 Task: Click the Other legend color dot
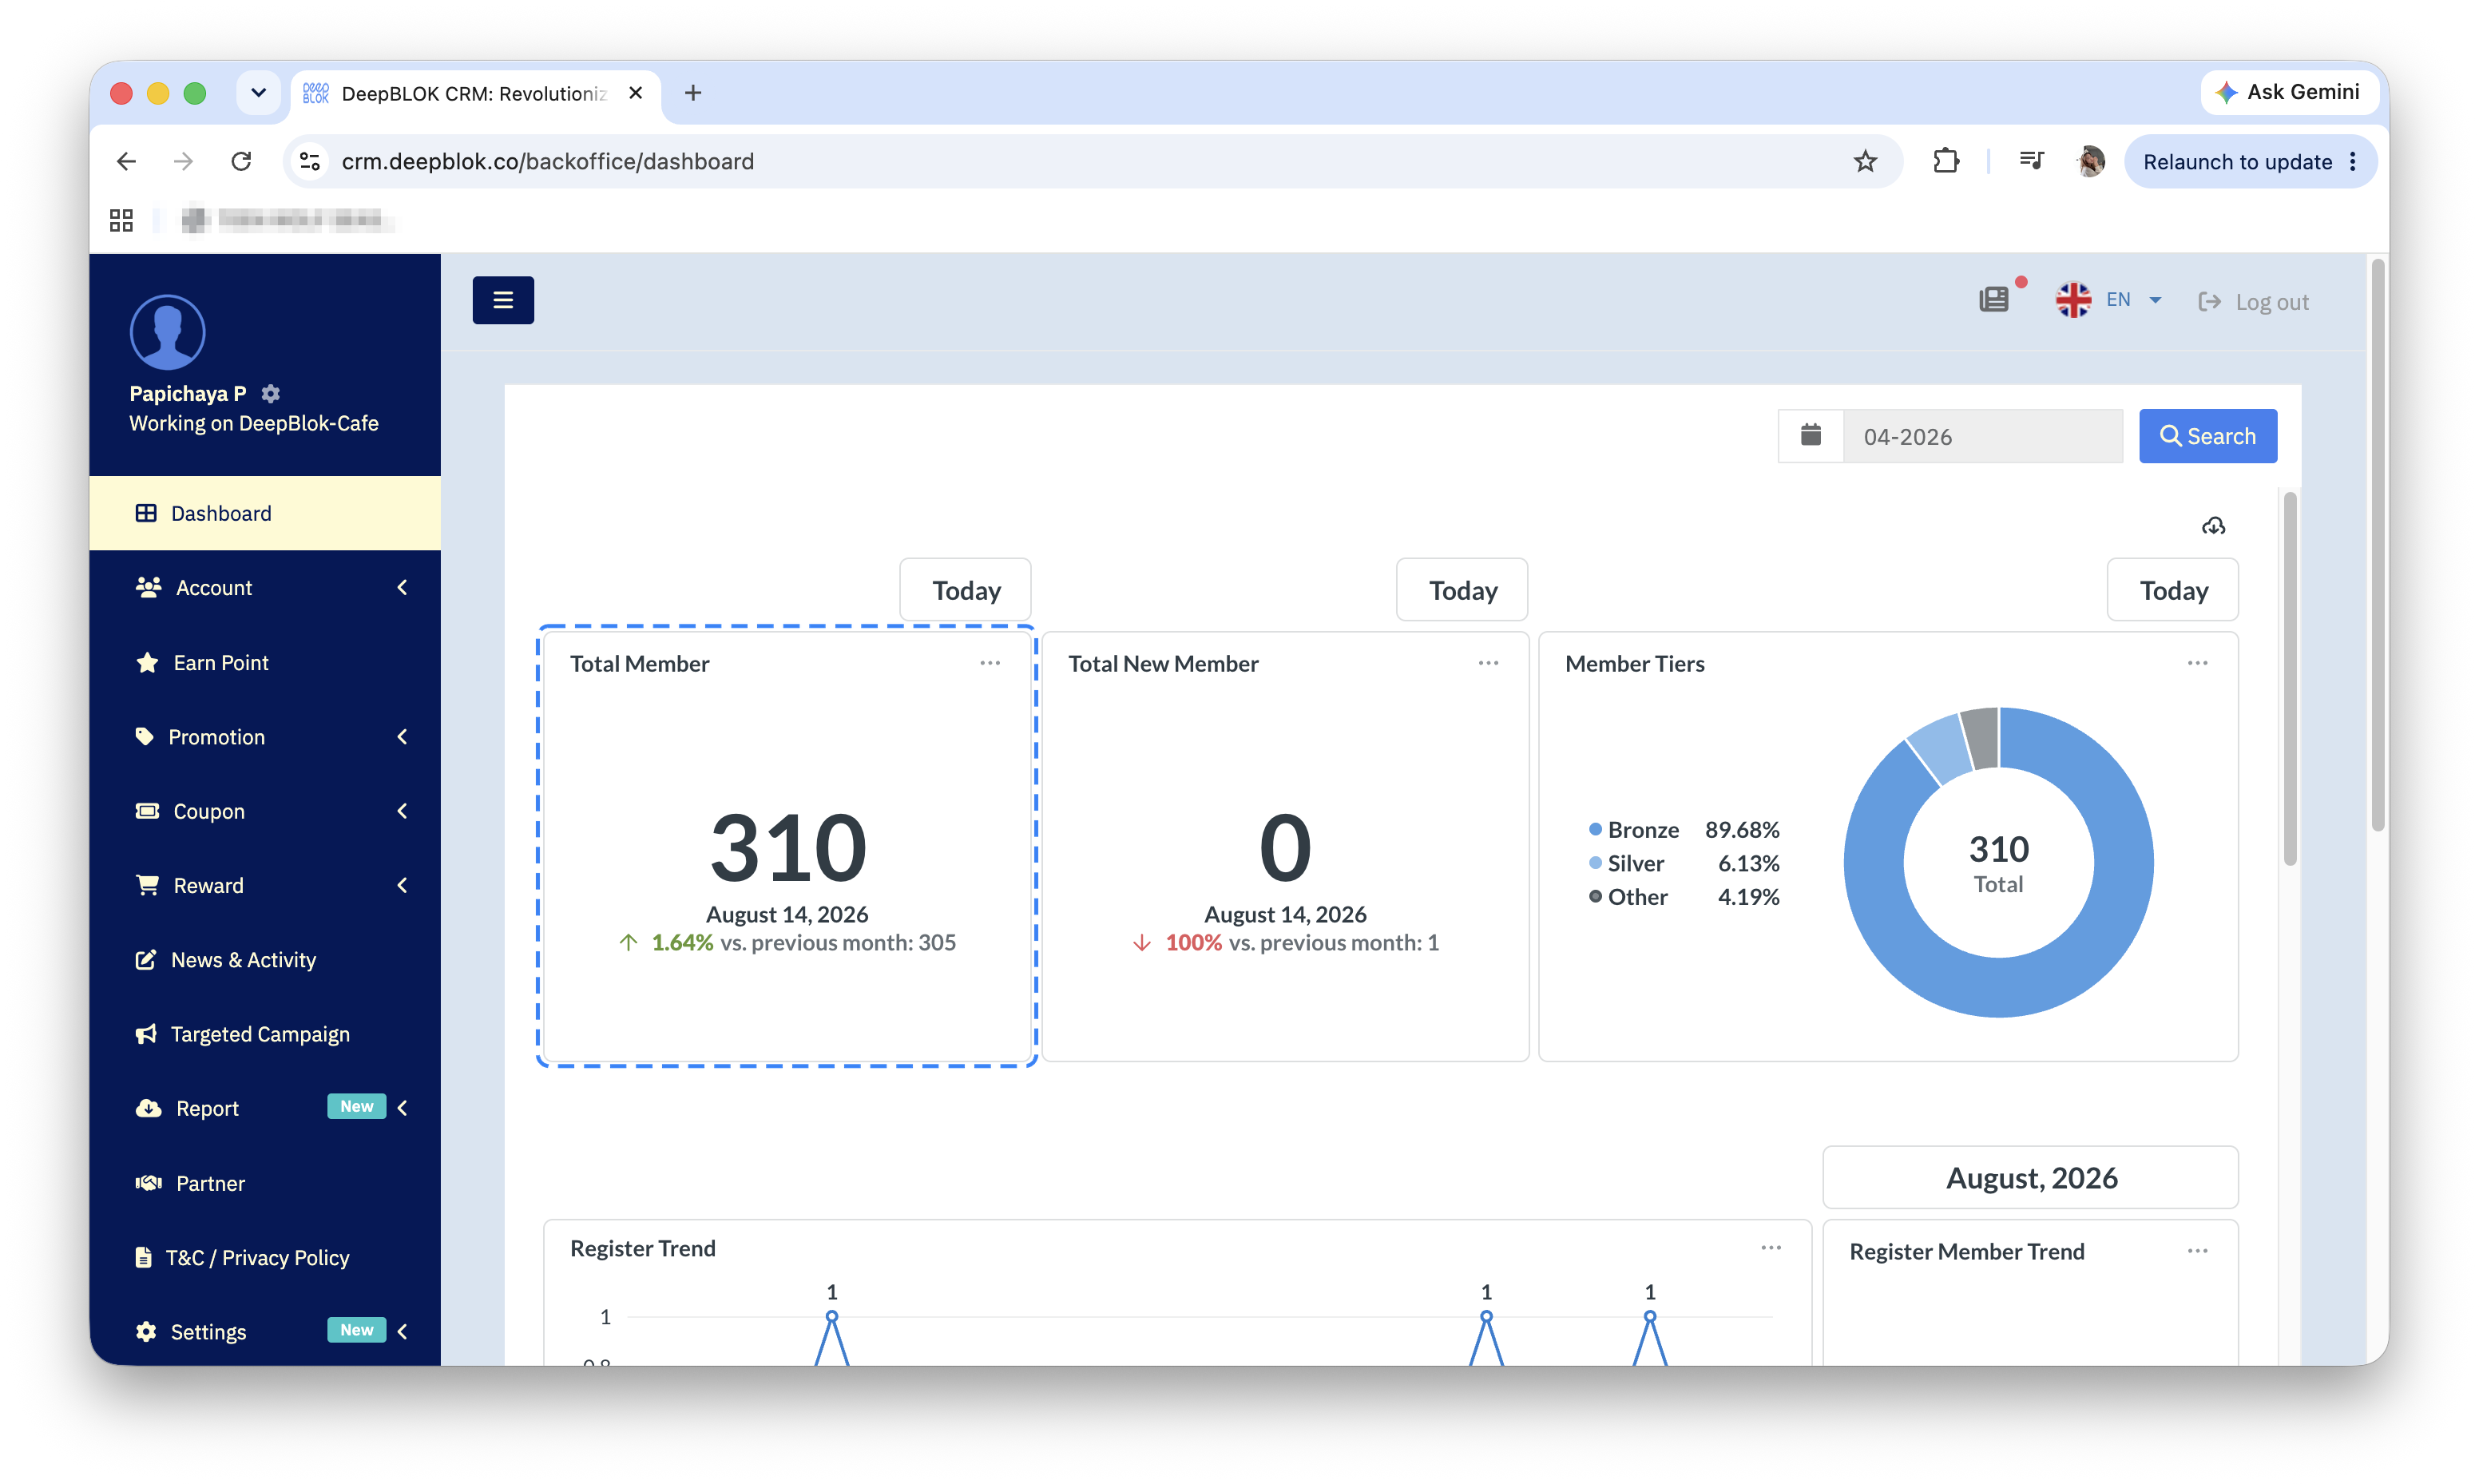point(1596,896)
